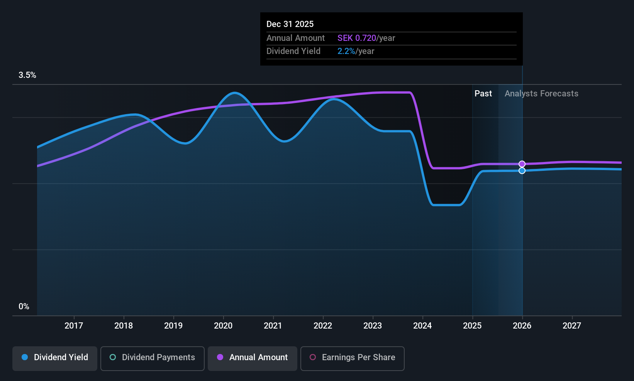
Task: Click the 2.2%/year tooltip yield value
Action: pos(356,51)
